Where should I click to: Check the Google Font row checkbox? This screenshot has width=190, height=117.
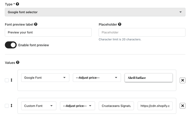[7, 80]
